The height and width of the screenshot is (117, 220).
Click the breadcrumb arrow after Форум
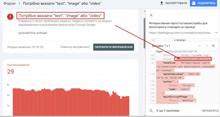[x=19, y=3]
